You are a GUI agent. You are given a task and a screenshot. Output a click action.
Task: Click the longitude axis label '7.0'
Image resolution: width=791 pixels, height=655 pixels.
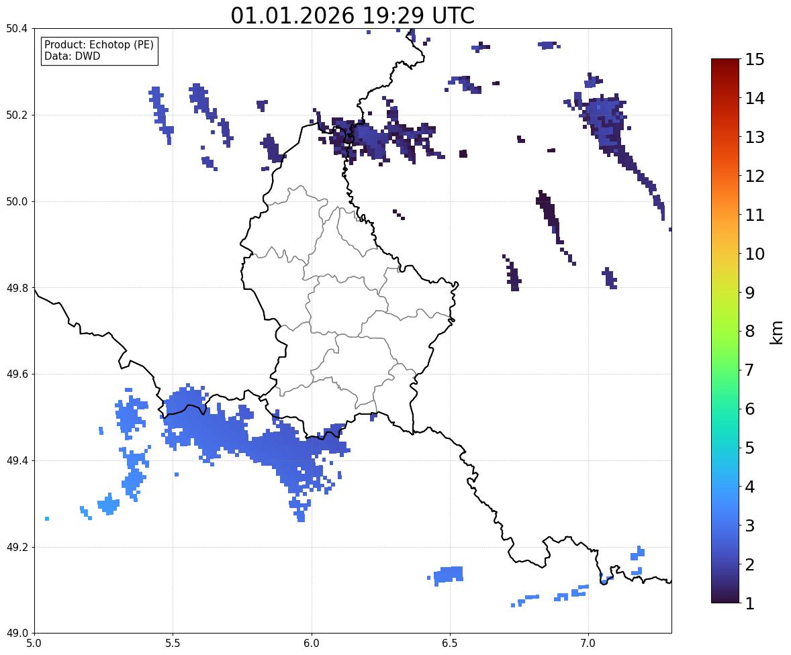pos(588,644)
